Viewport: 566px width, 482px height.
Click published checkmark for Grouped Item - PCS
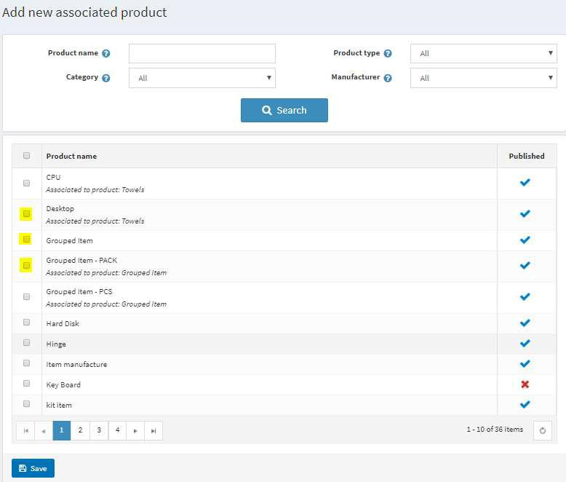[x=525, y=296]
